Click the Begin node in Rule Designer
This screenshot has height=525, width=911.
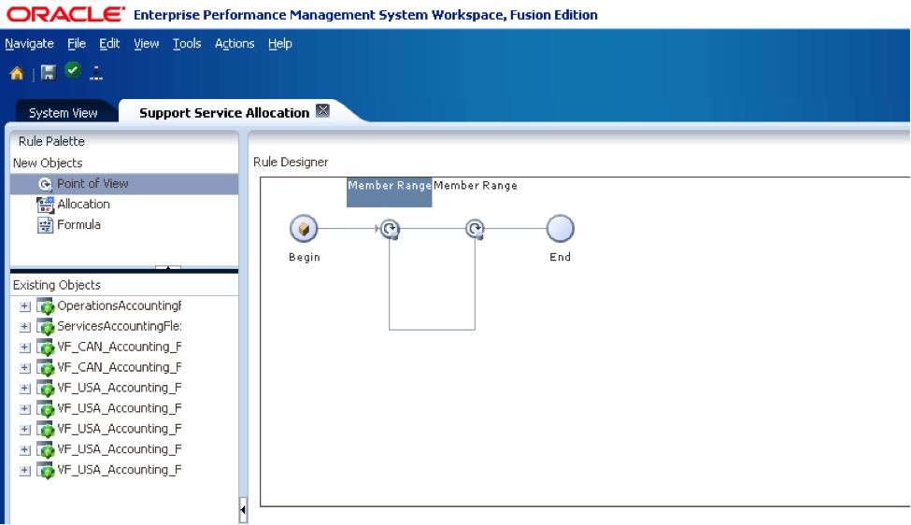click(x=304, y=228)
